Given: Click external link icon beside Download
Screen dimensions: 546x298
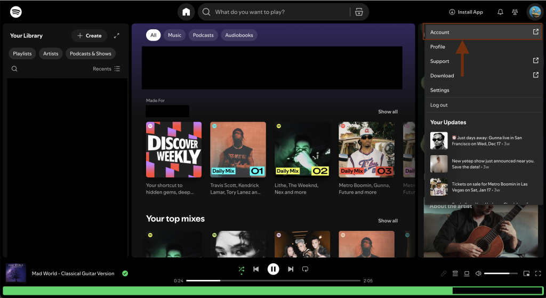Looking at the screenshot, I should click(535, 75).
